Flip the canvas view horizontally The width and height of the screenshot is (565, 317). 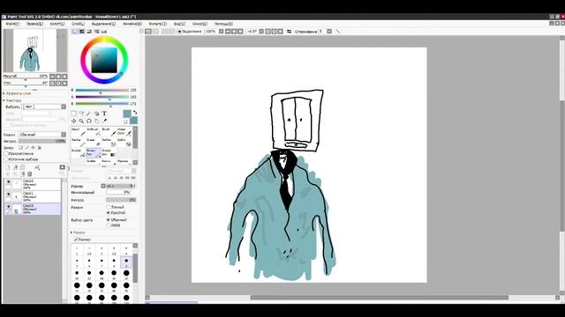[x=289, y=32]
